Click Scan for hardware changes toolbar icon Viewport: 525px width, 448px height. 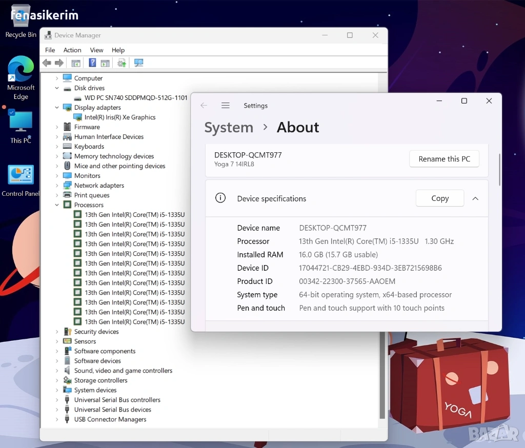click(x=138, y=63)
